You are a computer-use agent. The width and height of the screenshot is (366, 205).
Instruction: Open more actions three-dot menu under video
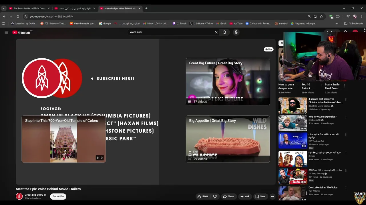272,196
